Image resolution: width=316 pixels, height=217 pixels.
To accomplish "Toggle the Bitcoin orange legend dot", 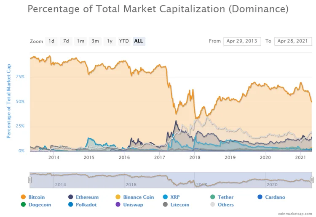I will (23, 197).
